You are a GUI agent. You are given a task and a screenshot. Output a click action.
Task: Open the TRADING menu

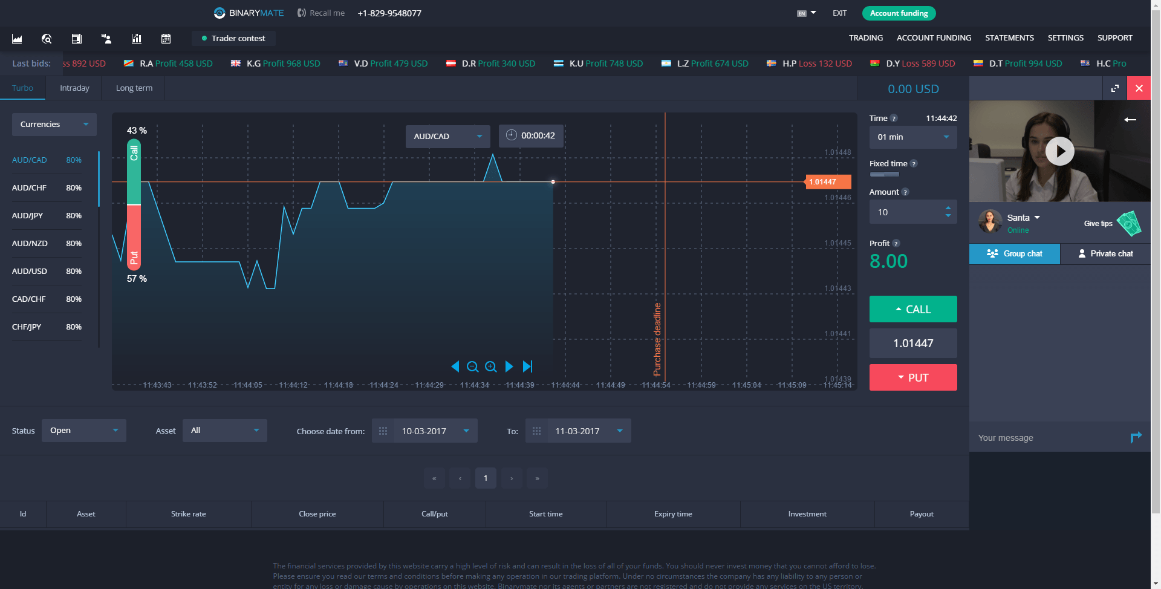click(x=866, y=38)
